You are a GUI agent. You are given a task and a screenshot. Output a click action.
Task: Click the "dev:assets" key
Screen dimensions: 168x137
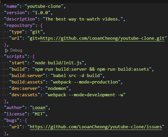point(25,95)
